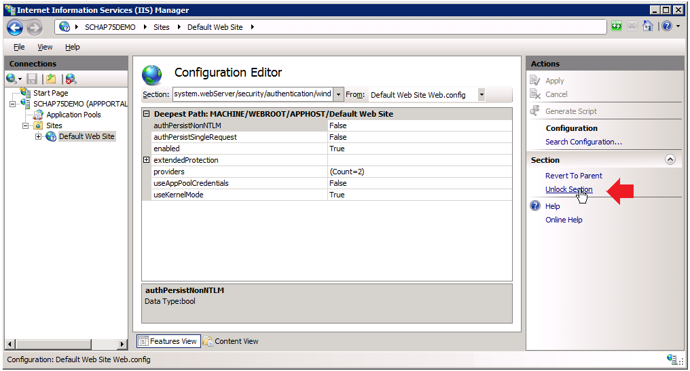The height and width of the screenshot is (371, 690).
Task: Select the useKernelMode value cell
Action: click(x=419, y=195)
